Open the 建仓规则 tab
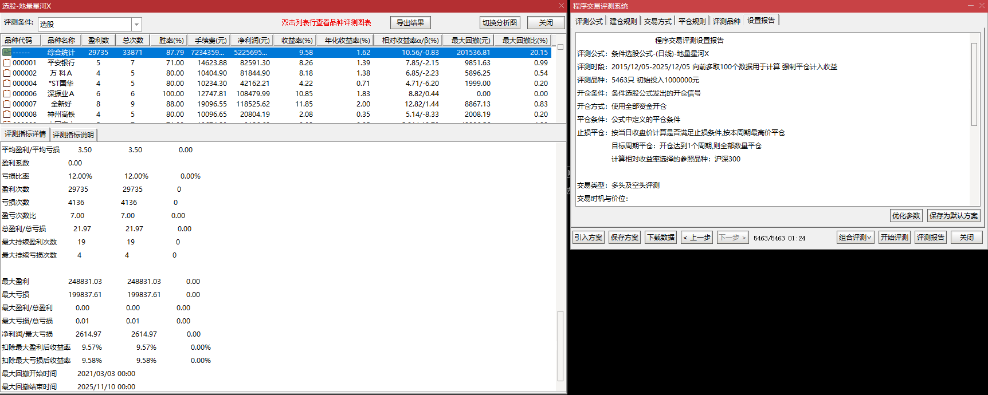The width and height of the screenshot is (988, 395). [623, 21]
